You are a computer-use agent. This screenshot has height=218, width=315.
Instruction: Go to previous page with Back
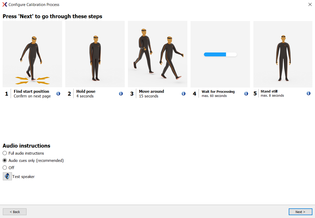(x=15, y=212)
